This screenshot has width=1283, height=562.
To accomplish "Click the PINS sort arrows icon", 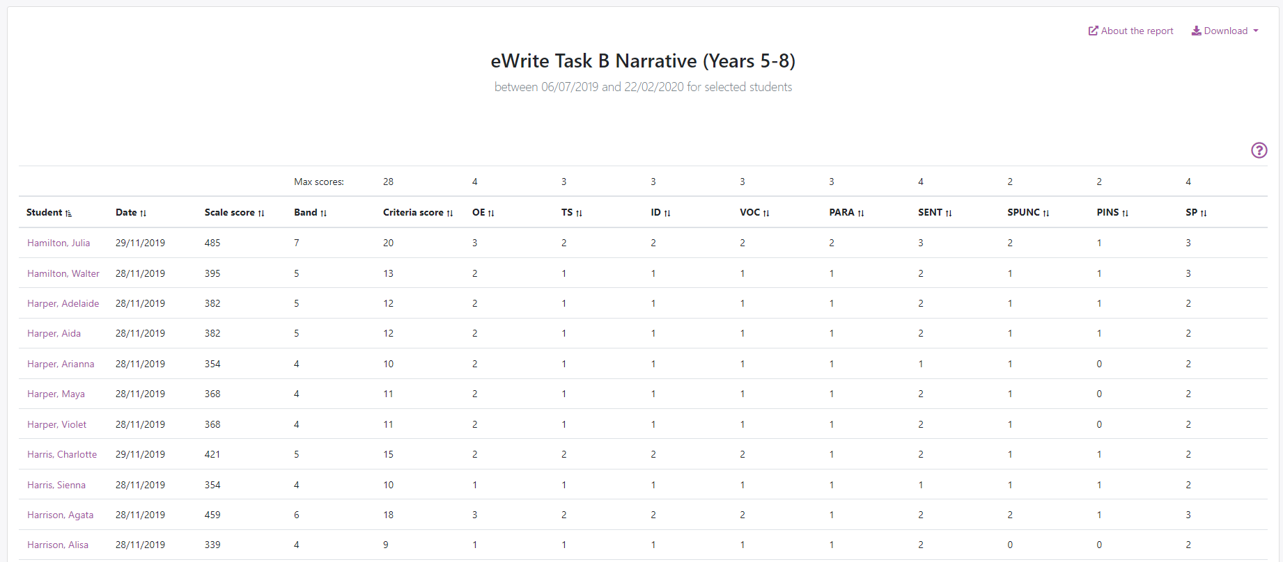I will (x=1125, y=214).
